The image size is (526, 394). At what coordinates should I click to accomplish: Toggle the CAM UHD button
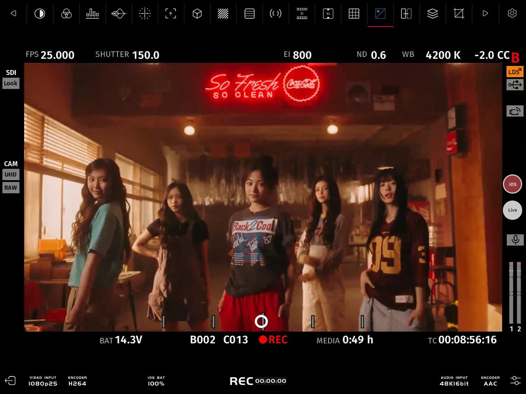point(11,175)
